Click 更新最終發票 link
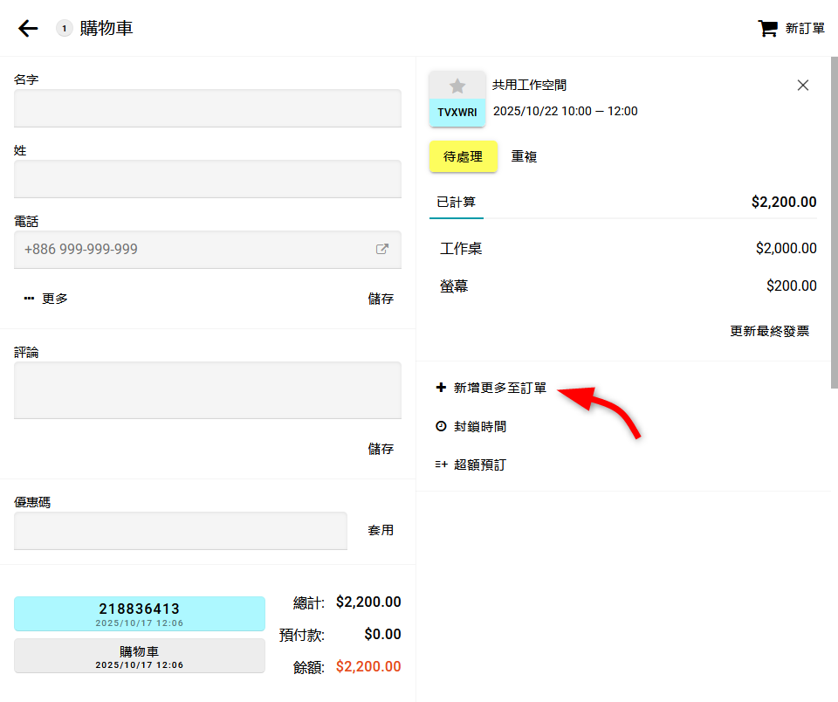Screen dimensions: 838x702 coord(769,331)
